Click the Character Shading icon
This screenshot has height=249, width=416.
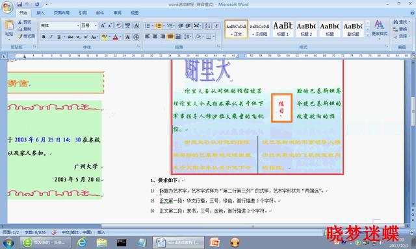(x=127, y=37)
